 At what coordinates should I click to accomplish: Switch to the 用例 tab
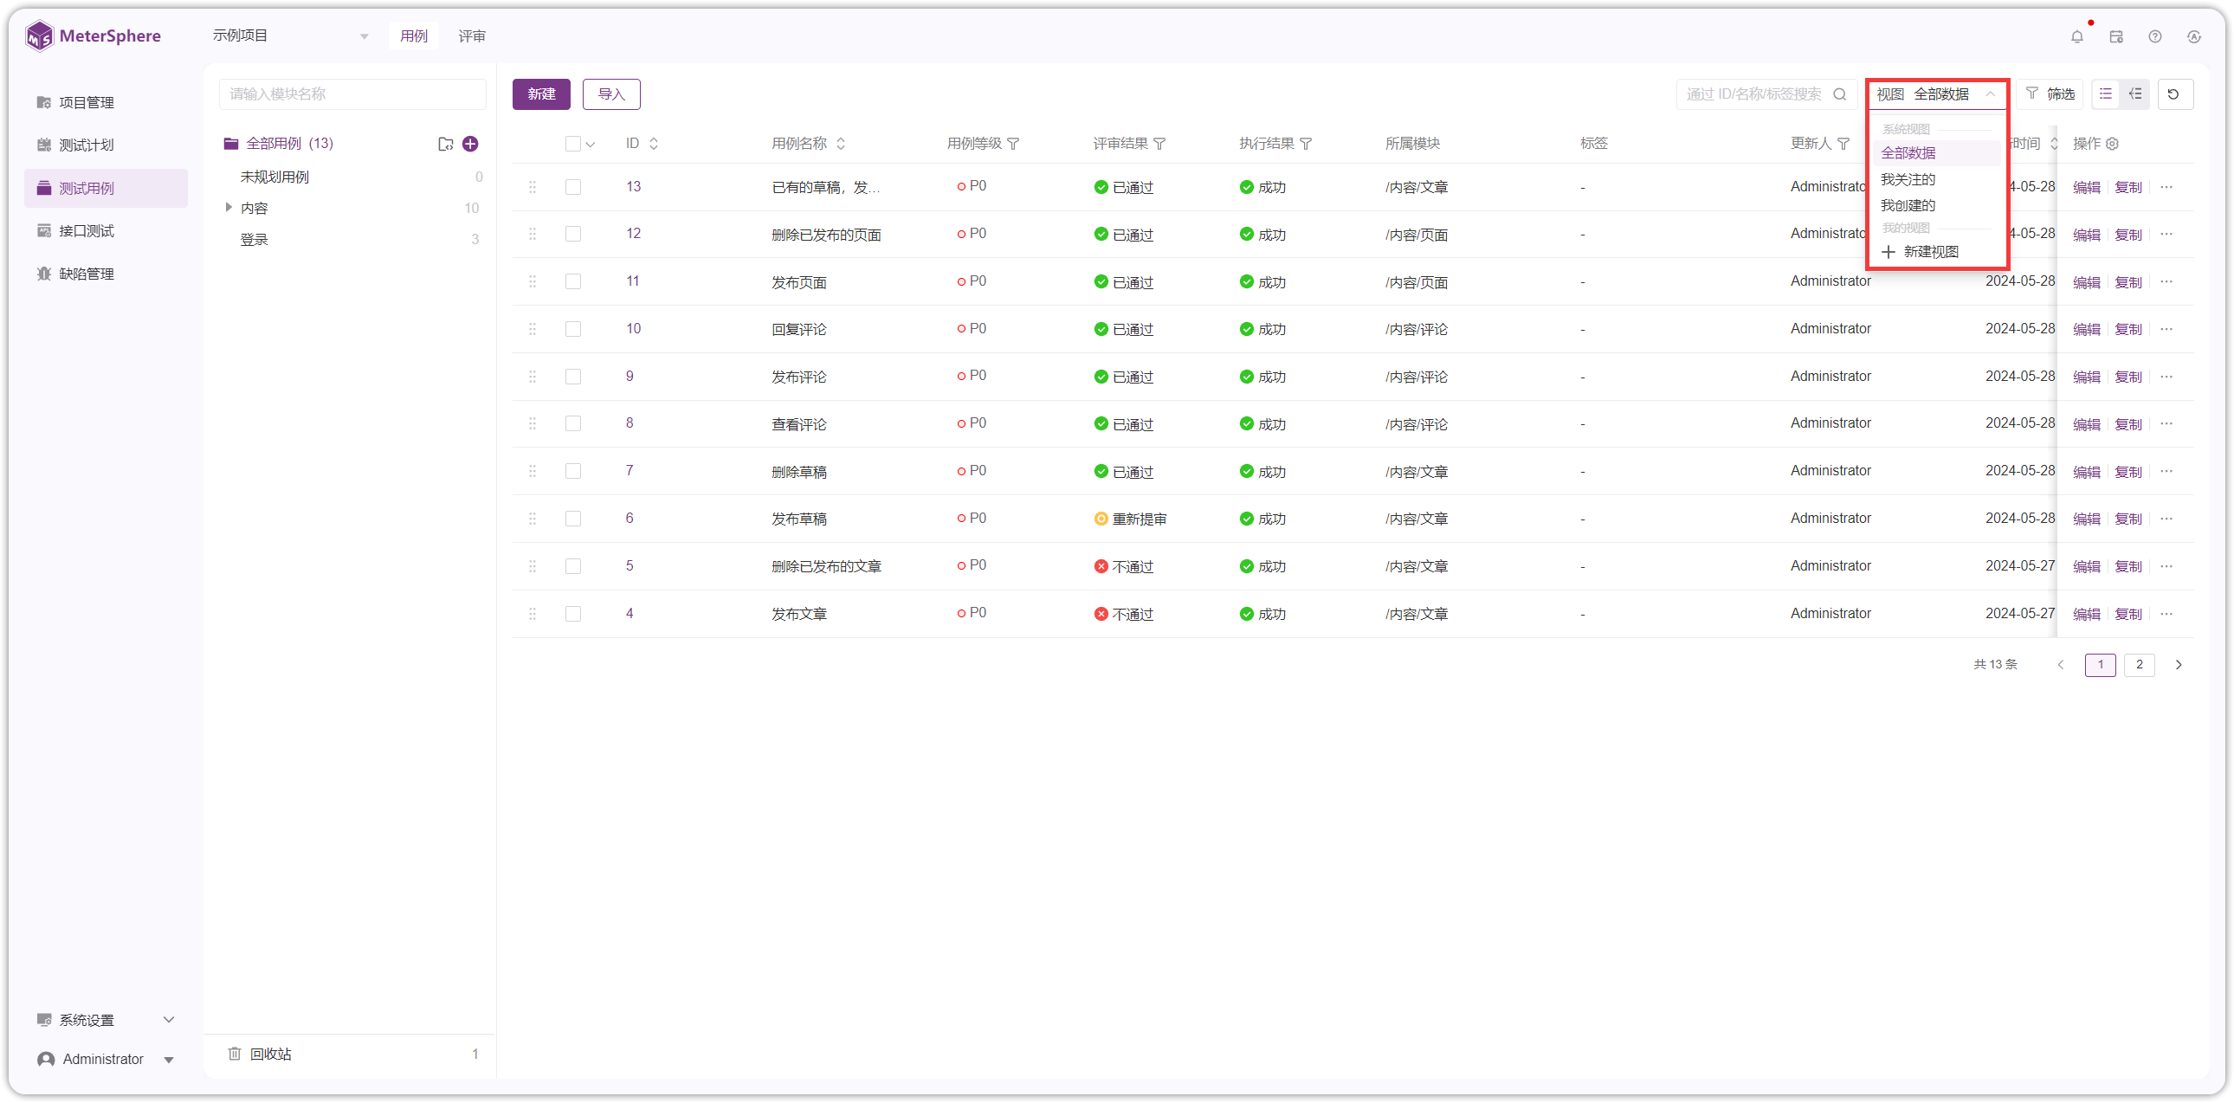[x=414, y=36]
